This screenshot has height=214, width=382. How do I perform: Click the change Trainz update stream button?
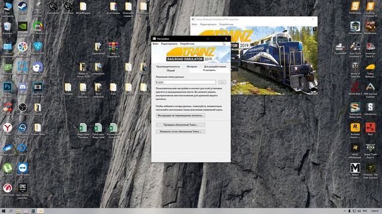(180, 131)
